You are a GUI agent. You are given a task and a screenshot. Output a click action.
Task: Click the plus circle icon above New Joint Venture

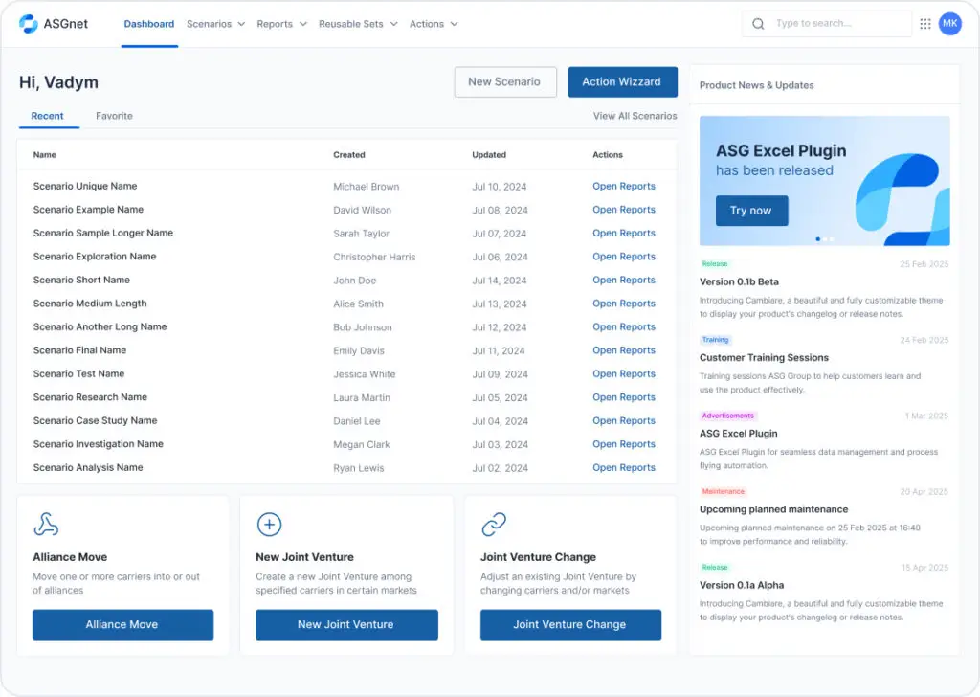point(269,524)
